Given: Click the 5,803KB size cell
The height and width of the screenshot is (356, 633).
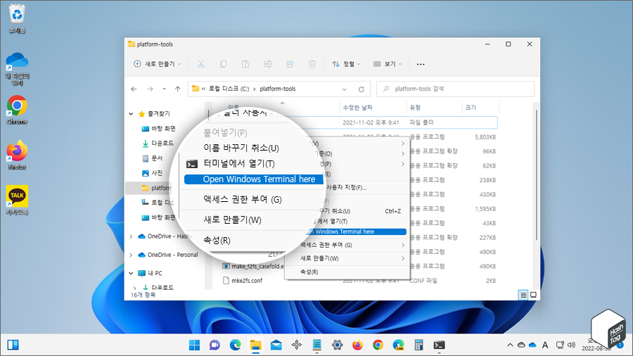Looking at the screenshot, I should [x=485, y=137].
